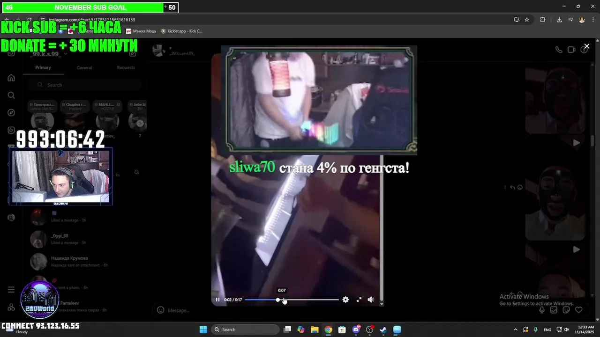
Task: Go to Instagram Home in sidebar
Action: coord(11,78)
